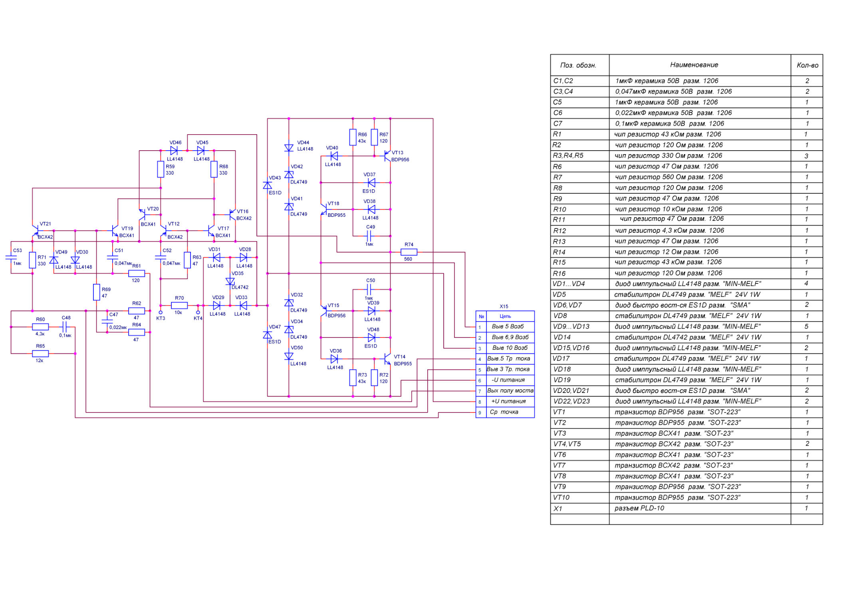
Task: Click the C48 capacitor label
Action: (x=66, y=318)
